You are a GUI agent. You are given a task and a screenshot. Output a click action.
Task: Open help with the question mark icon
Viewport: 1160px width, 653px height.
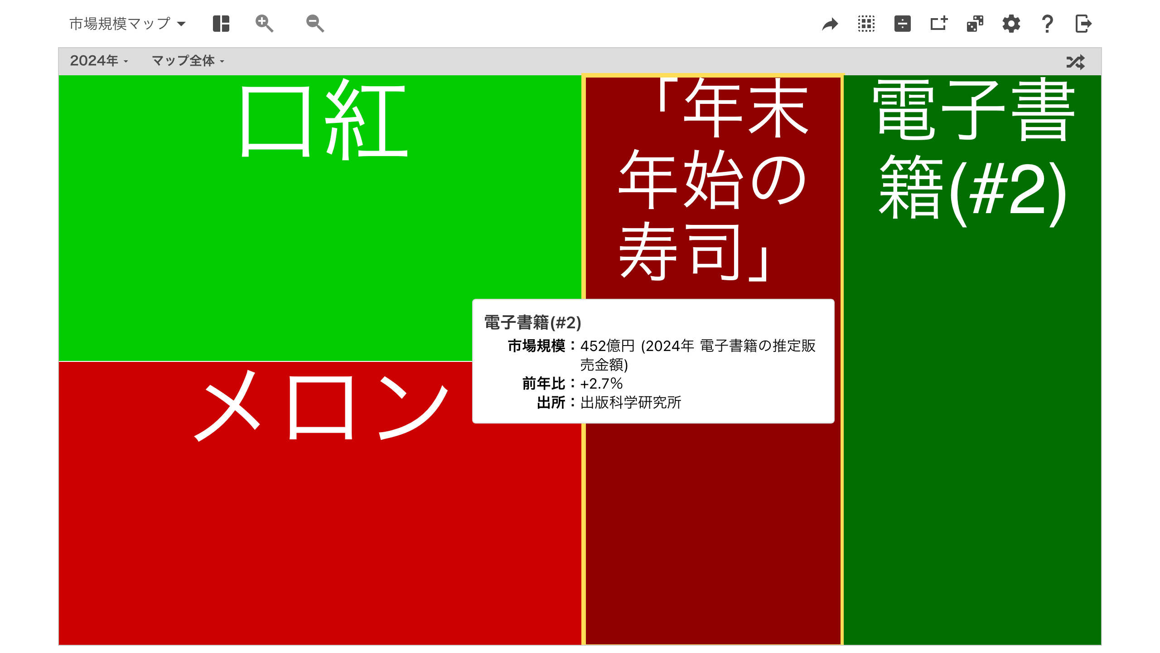1047,24
